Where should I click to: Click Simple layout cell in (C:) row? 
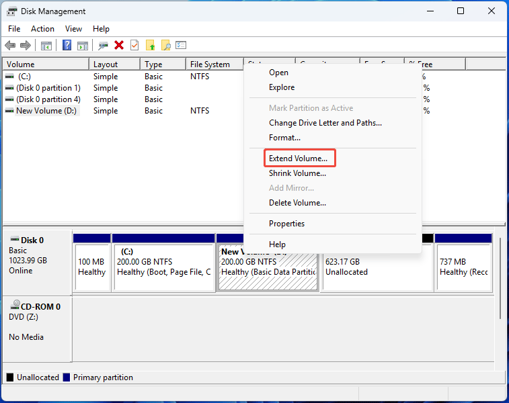106,77
